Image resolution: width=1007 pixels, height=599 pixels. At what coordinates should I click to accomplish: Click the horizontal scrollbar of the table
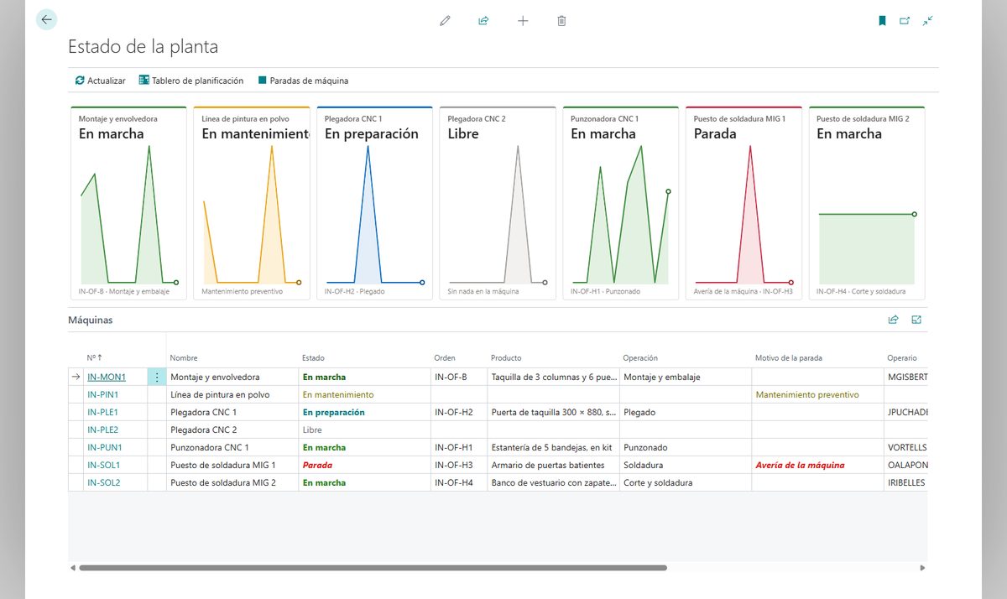(373, 568)
